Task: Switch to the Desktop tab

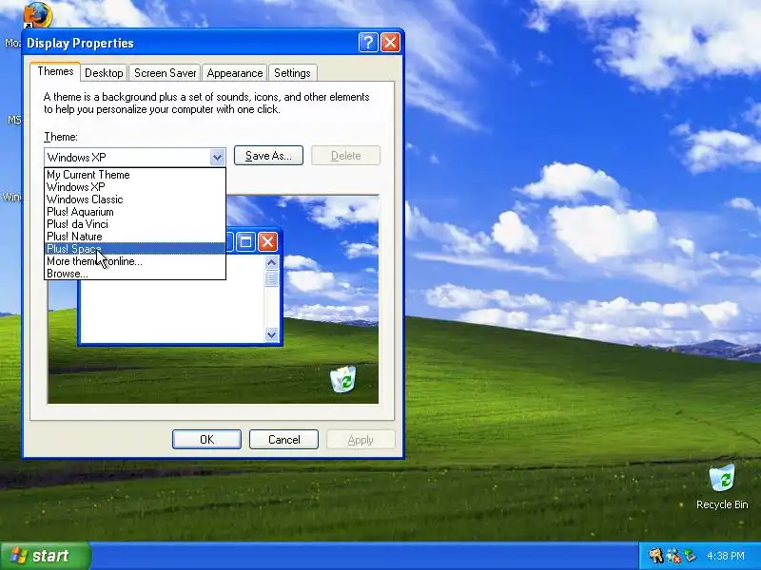Action: (104, 73)
